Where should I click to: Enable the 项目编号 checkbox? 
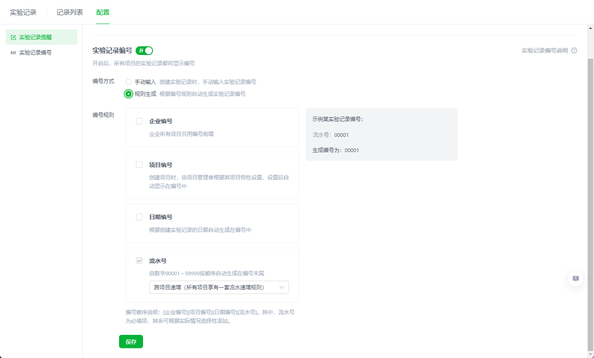[x=139, y=164]
